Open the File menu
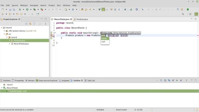199x112 pixels. (2, 5)
